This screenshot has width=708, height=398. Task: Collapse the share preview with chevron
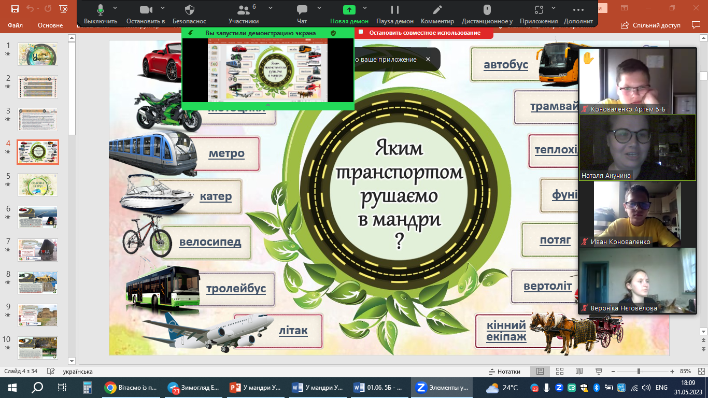(x=268, y=105)
